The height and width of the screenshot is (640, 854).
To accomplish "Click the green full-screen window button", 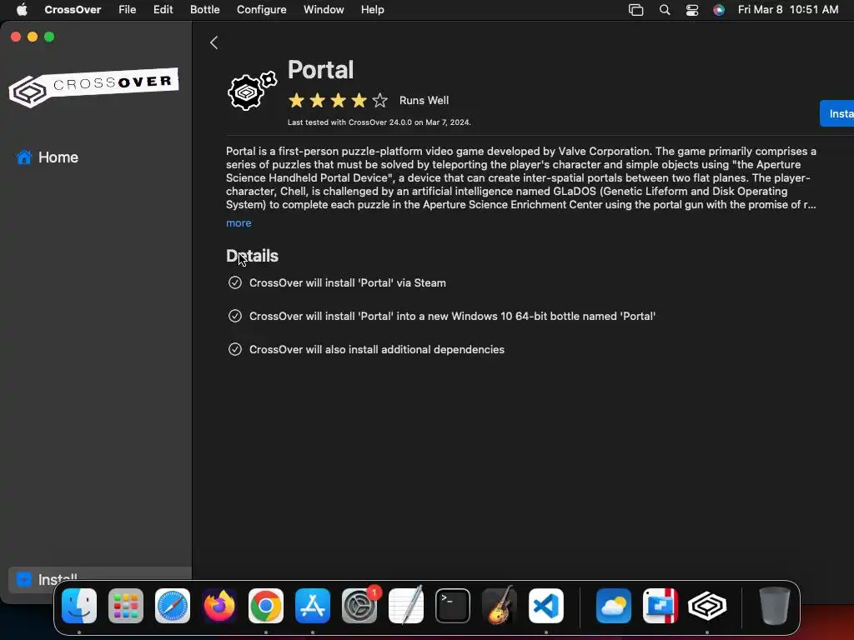I will (49, 37).
